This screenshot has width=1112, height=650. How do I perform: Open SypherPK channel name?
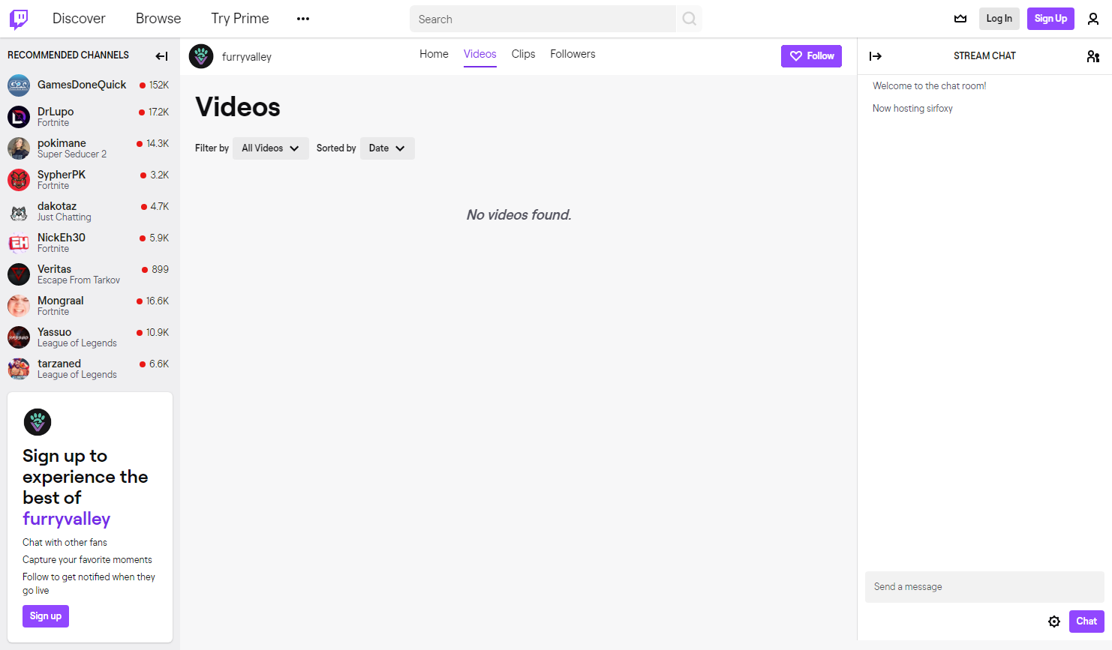62,175
